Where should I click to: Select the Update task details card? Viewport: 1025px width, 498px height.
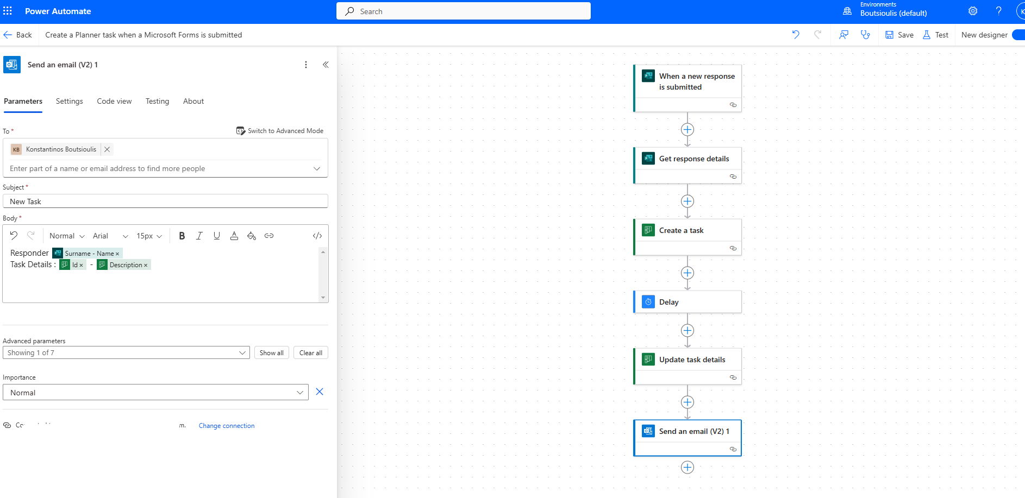(687, 366)
